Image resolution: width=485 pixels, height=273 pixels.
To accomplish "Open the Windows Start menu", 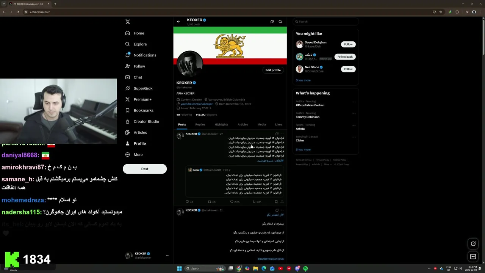I will 179,268.
